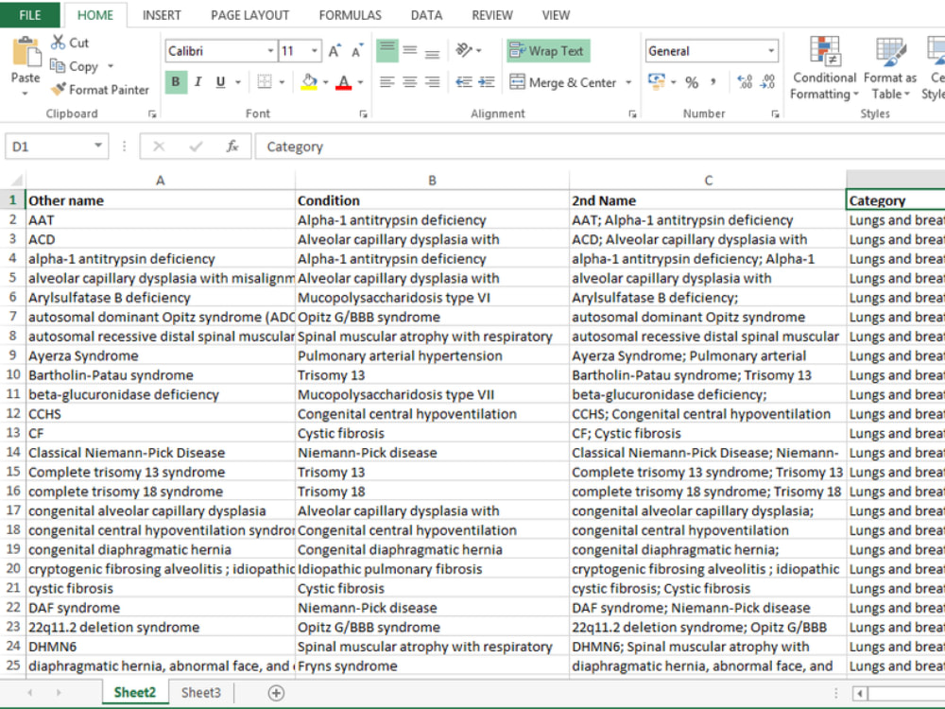
Task: Open borders dropdown arrow
Action: click(x=282, y=82)
